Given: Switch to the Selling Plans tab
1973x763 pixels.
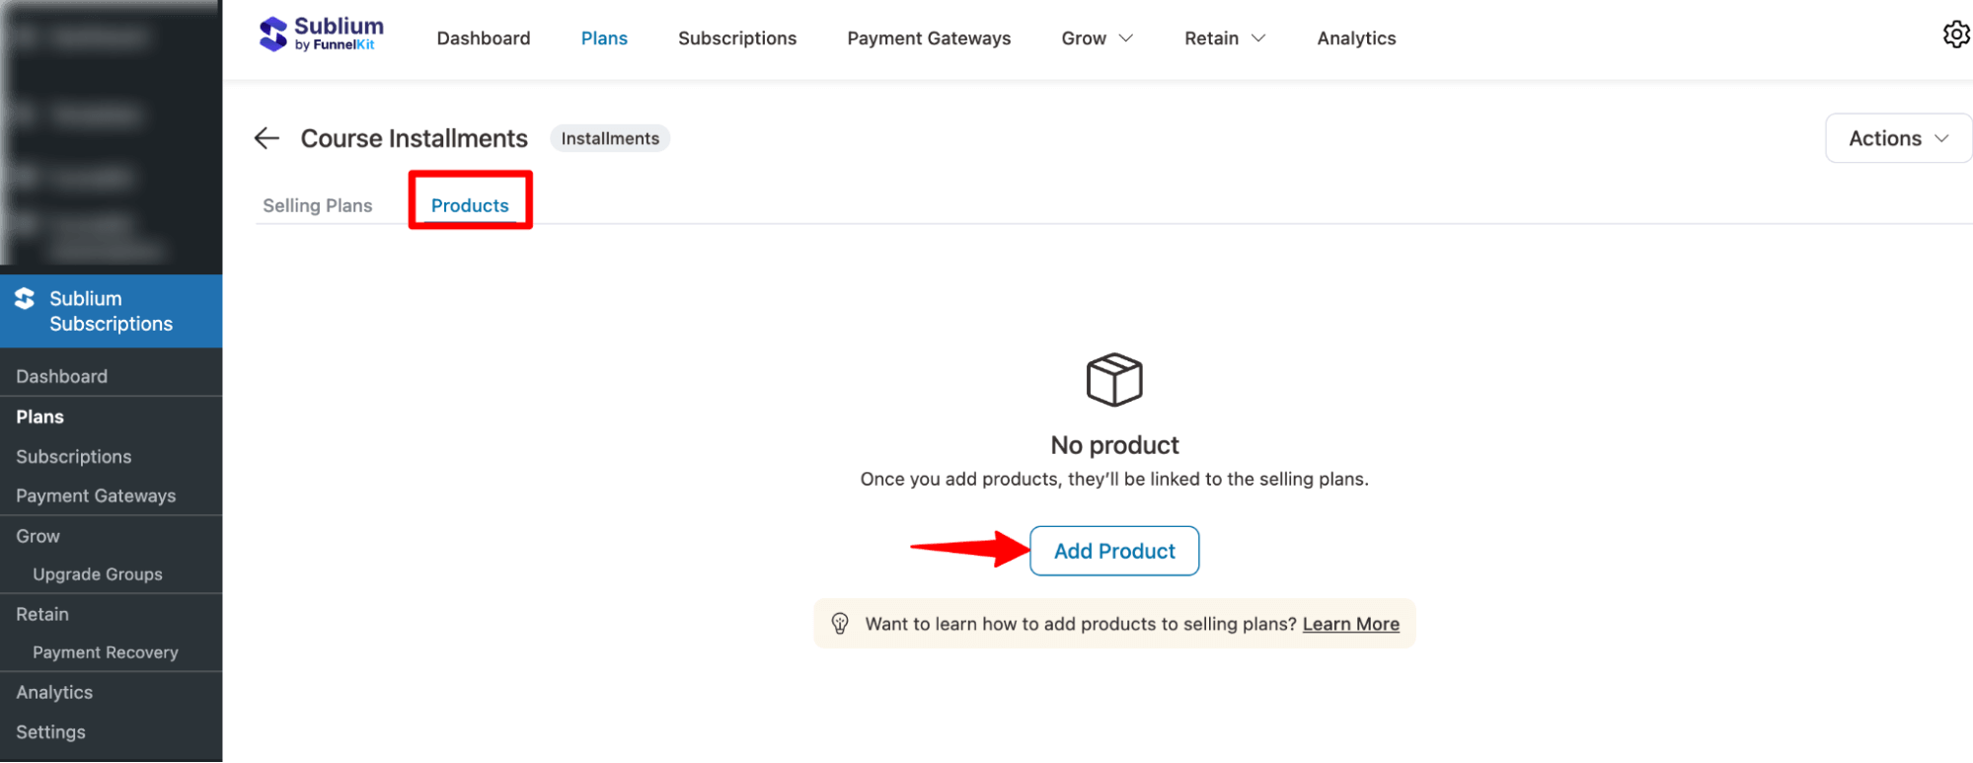Looking at the screenshot, I should coord(317,204).
